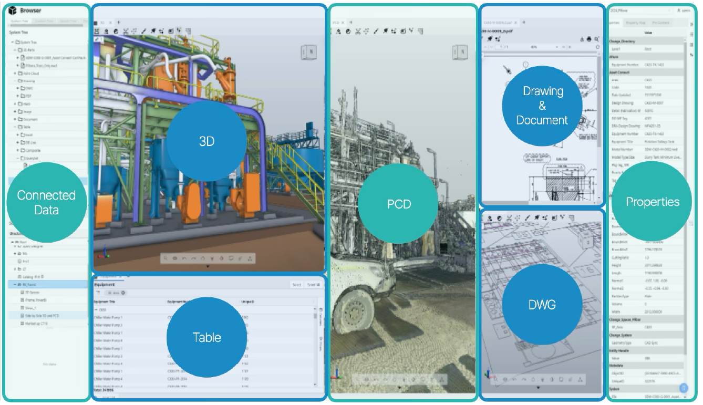Rotate the PDF drawing page
The height and width of the screenshot is (405, 703).
[598, 47]
